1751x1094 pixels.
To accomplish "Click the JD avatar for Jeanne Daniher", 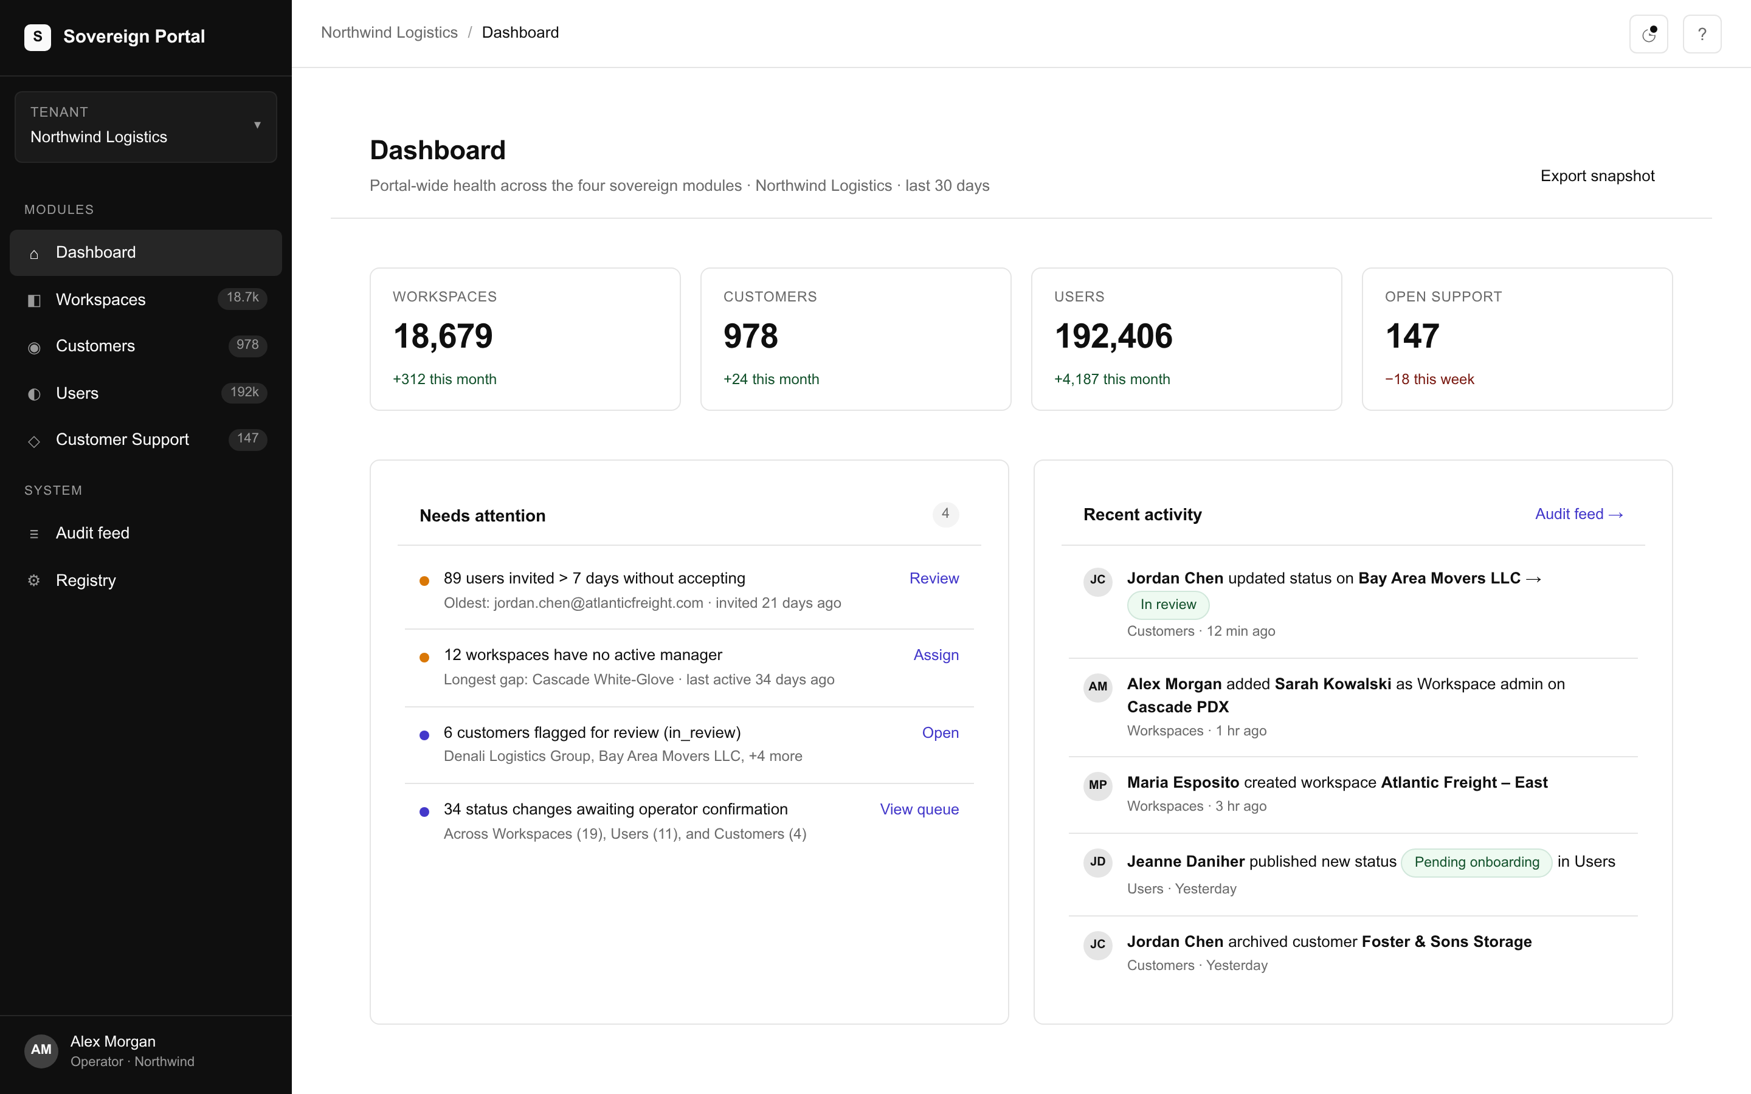I will 1097,862.
